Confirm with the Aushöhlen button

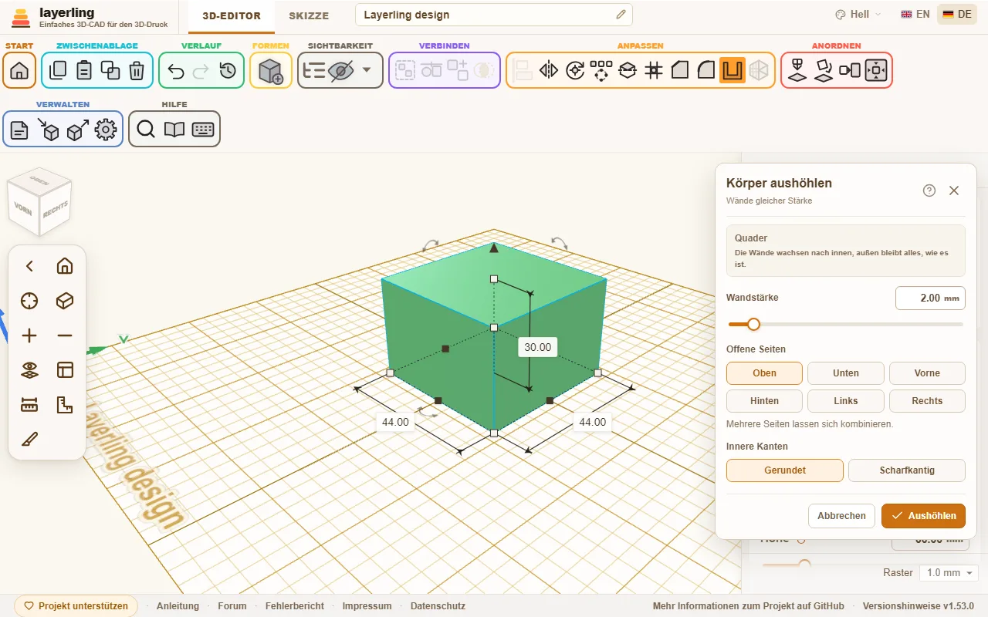tap(923, 516)
